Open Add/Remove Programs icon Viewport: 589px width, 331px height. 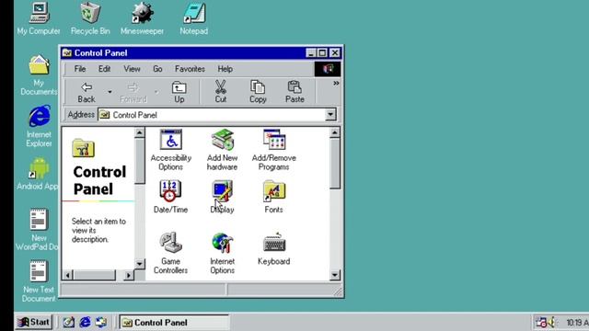click(x=274, y=150)
